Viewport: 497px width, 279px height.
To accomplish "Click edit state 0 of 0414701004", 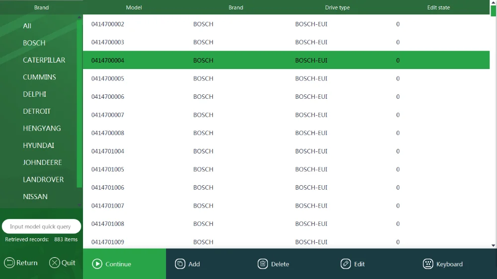I will point(398,151).
